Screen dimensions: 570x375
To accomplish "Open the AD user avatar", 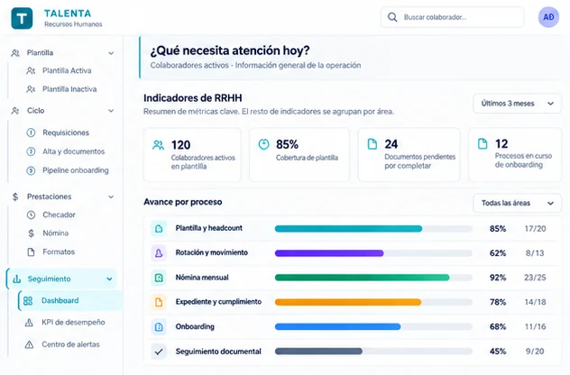I will pyautogui.click(x=548, y=17).
